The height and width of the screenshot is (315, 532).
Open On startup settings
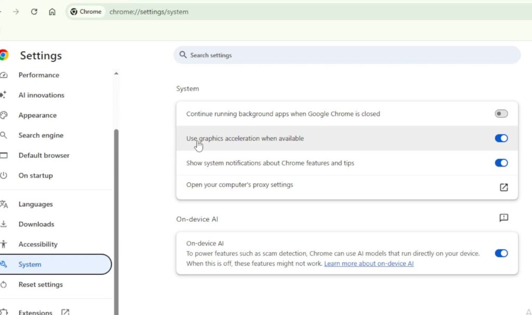point(36,175)
